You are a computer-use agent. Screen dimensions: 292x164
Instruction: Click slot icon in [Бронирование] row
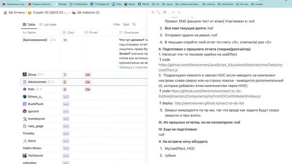click(65, 40)
